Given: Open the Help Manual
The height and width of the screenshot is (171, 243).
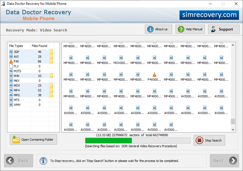Looking at the screenshot, I should (x=190, y=29).
